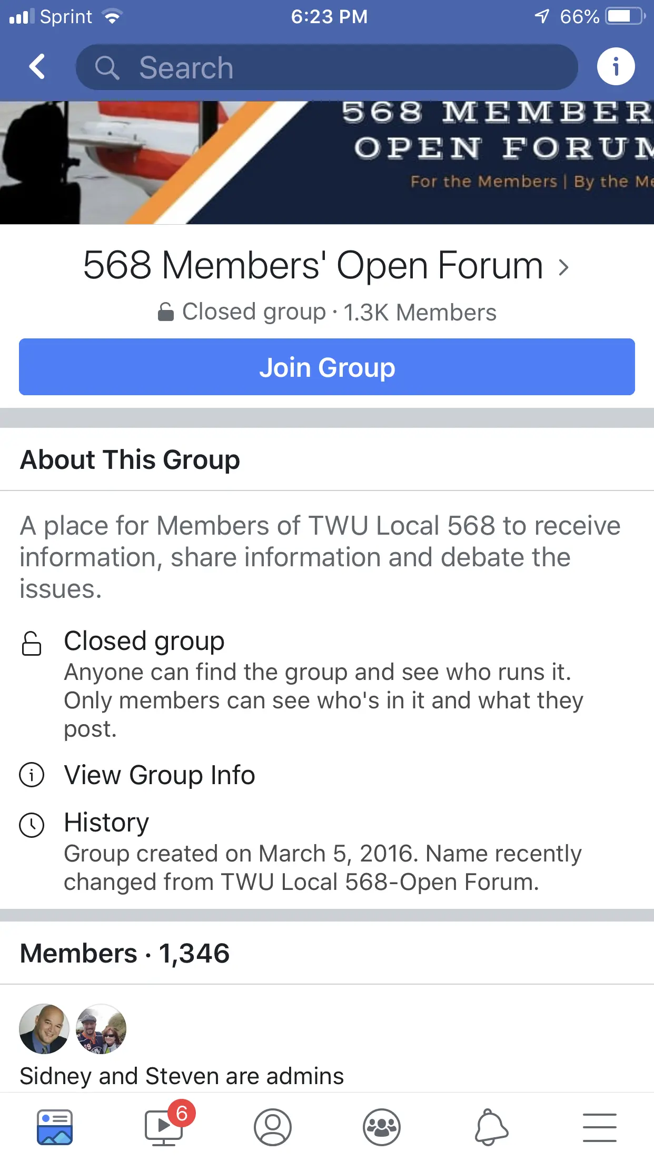Viewport: 654px width, 1162px height.
Task: Tap the back arrow icon
Action: pos(37,67)
